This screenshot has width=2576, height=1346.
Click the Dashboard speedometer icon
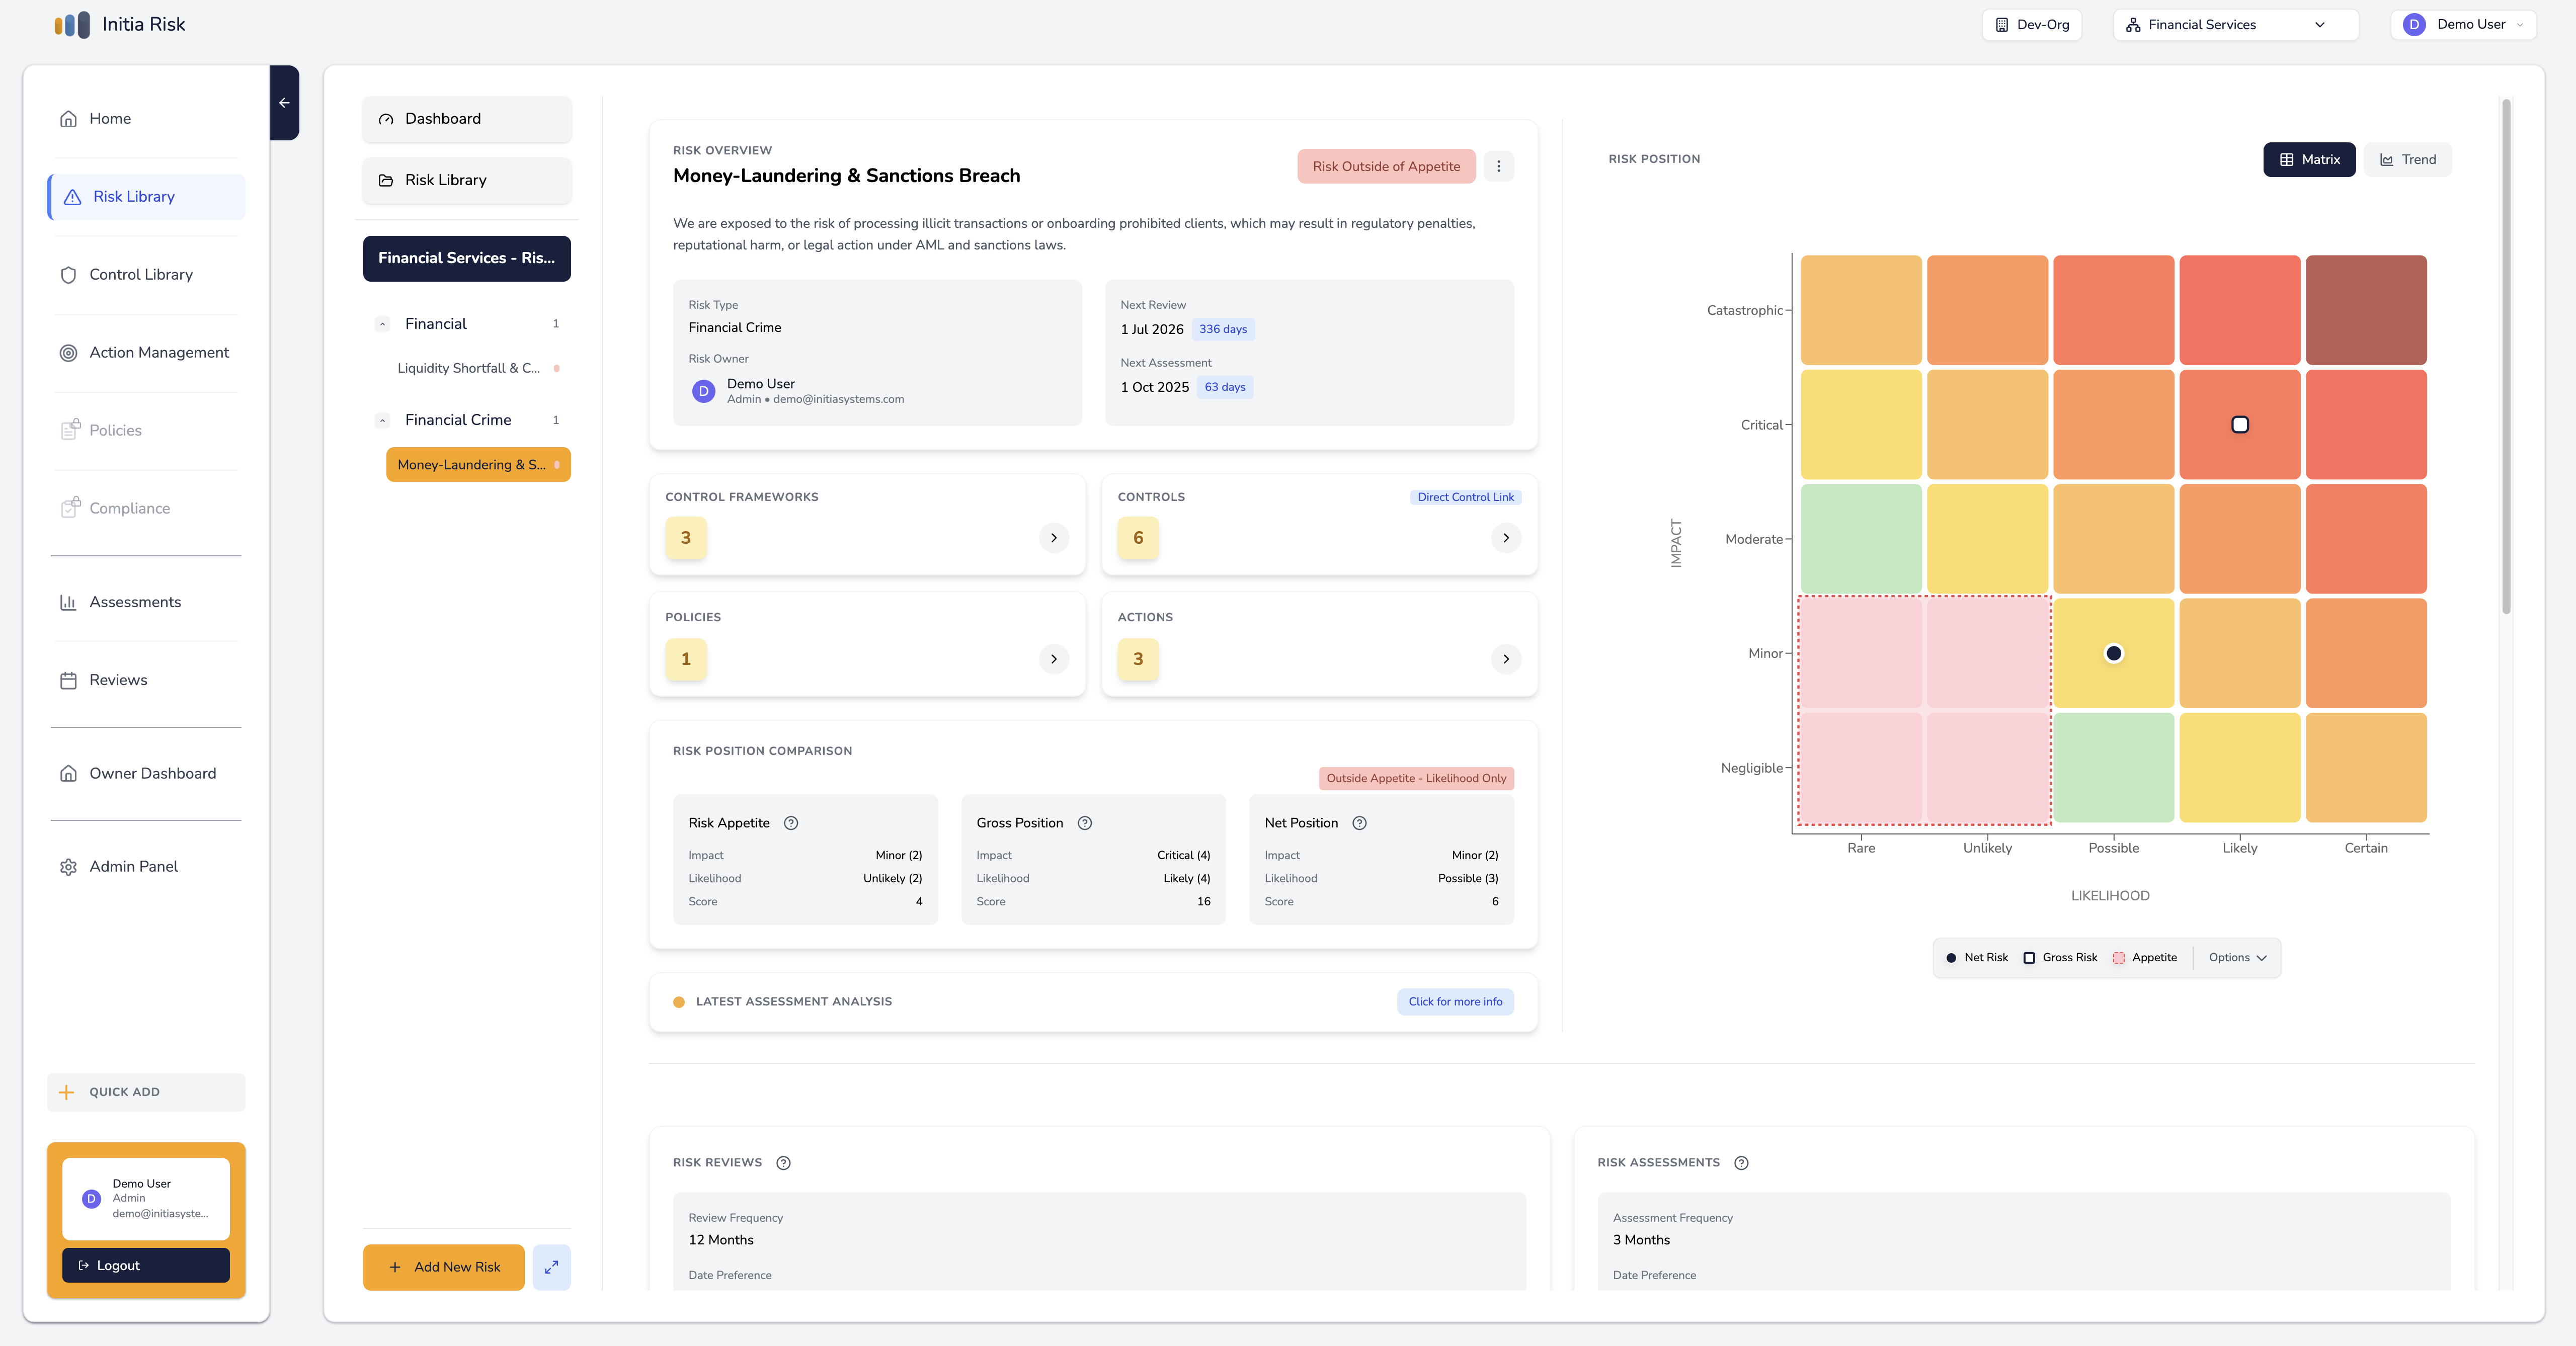click(385, 119)
